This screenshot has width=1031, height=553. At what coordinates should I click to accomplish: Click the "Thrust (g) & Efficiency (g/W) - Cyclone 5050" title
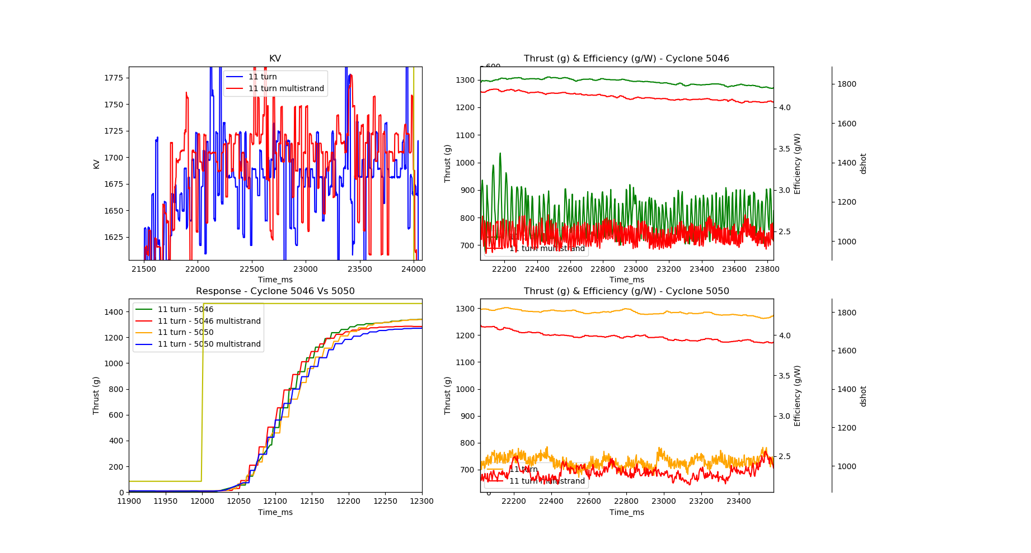click(x=626, y=291)
